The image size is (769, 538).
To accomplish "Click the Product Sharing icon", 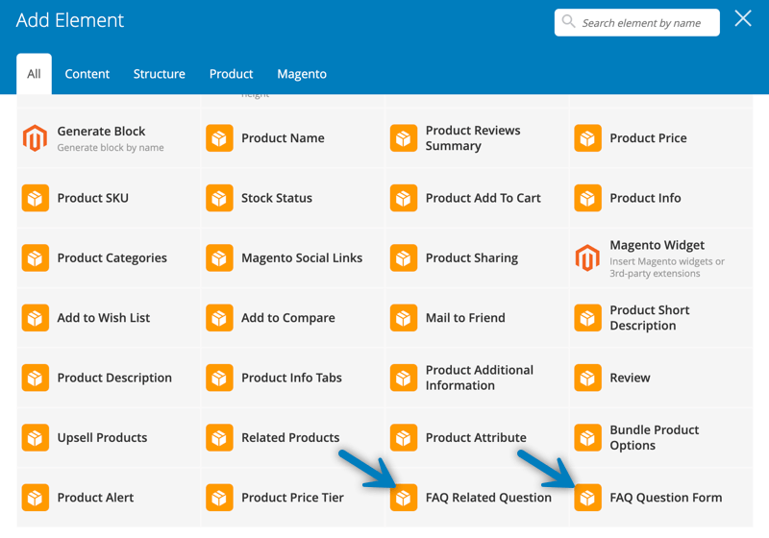I will pyautogui.click(x=404, y=257).
